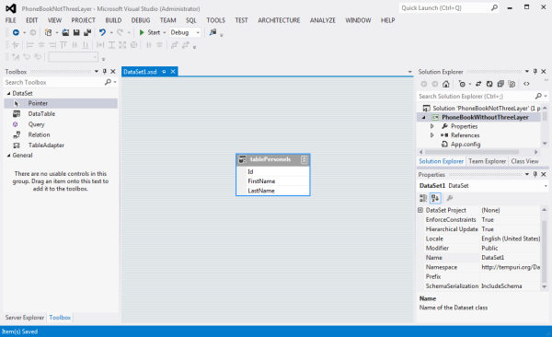This screenshot has width=552, height=337.
Task: Click the Alphabetical sort icon in Properties
Action: (x=435, y=198)
